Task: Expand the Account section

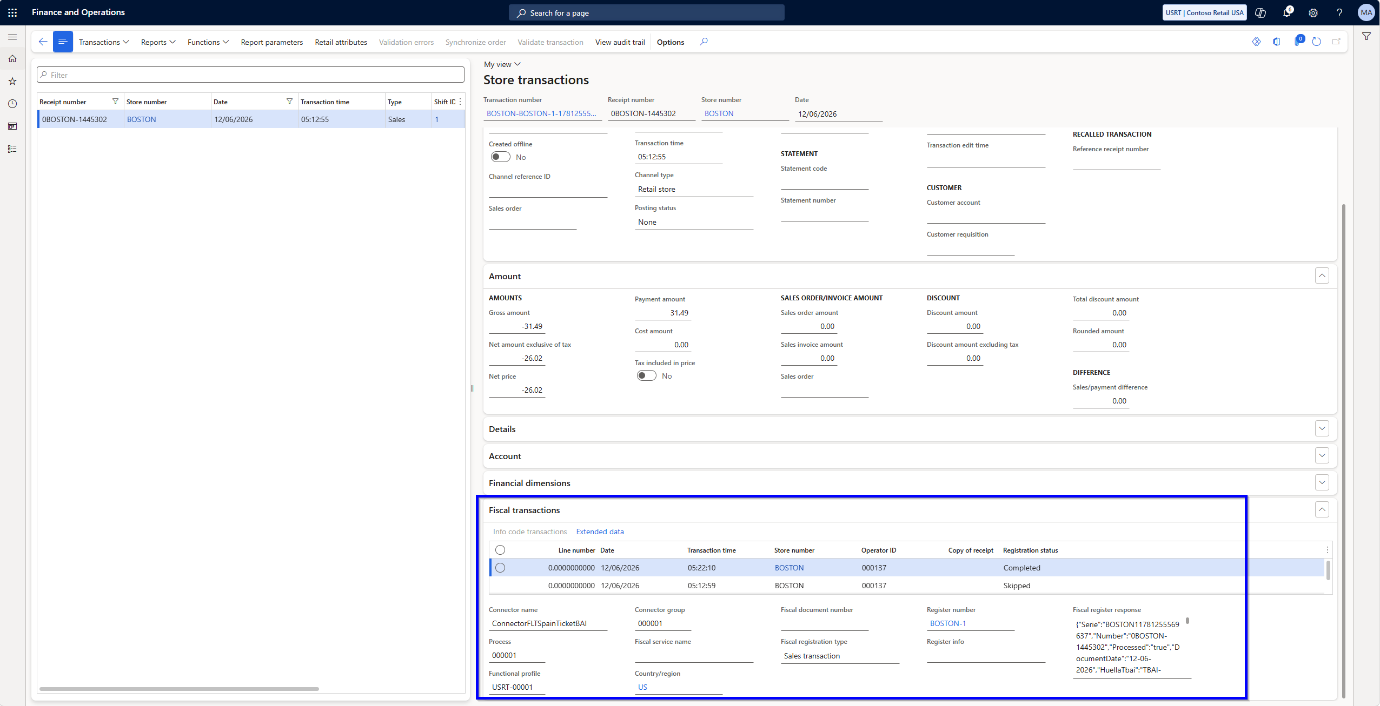Action: click(1322, 456)
